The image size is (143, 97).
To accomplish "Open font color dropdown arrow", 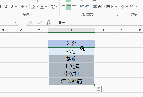I will coord(46,7).
